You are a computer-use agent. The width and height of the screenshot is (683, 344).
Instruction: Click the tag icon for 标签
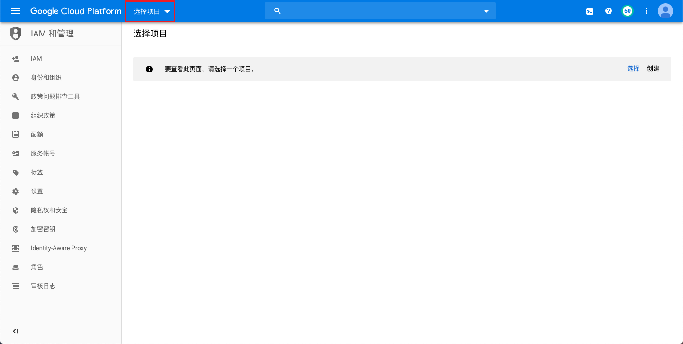[16, 172]
